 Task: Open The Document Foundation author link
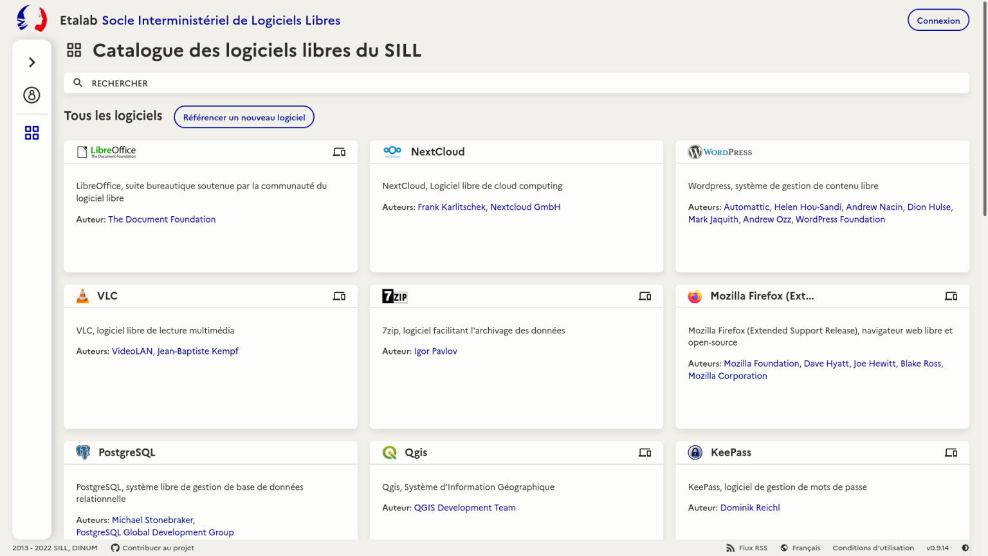click(161, 219)
